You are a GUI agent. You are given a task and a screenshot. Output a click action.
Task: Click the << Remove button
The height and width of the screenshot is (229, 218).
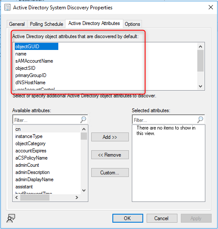coord(110,155)
